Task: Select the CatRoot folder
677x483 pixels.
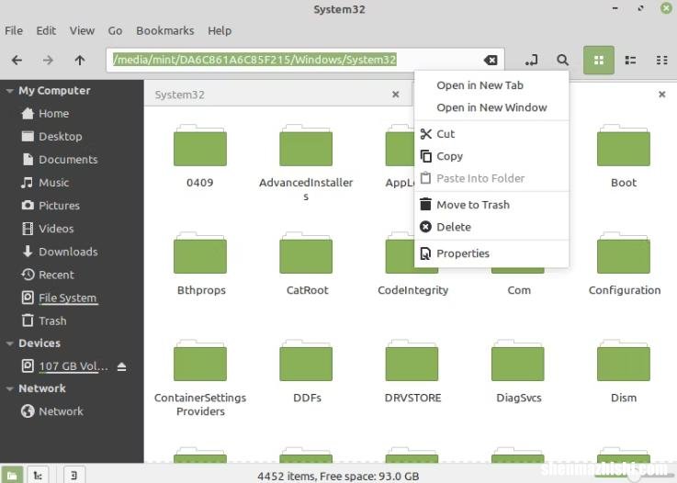Action: coord(307,264)
